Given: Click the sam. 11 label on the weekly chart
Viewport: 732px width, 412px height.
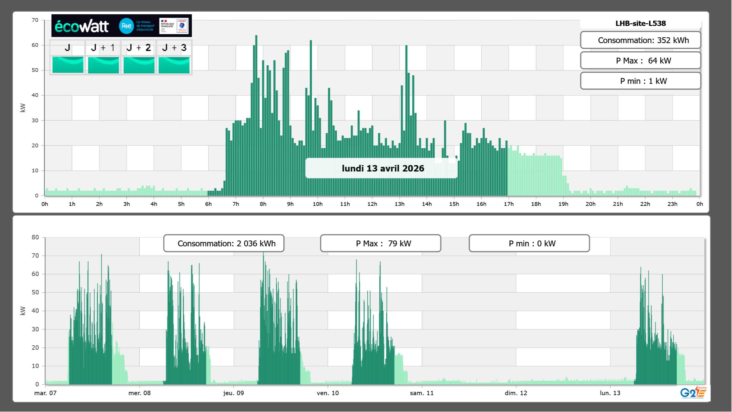Looking at the screenshot, I should [x=422, y=393].
